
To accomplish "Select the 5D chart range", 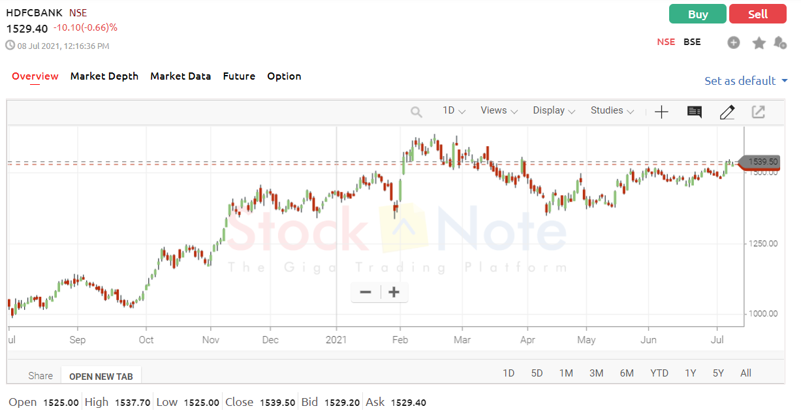I will 537,373.
